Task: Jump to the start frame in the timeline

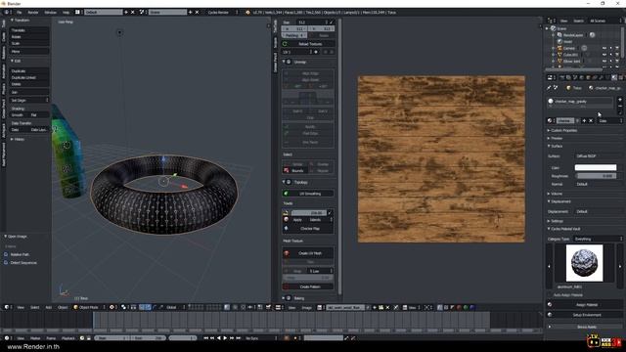Action: click(206, 338)
